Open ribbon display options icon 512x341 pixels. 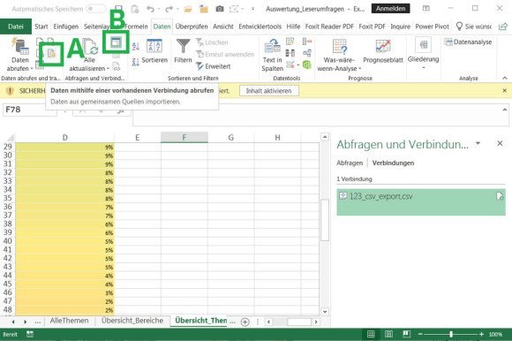(x=426, y=9)
